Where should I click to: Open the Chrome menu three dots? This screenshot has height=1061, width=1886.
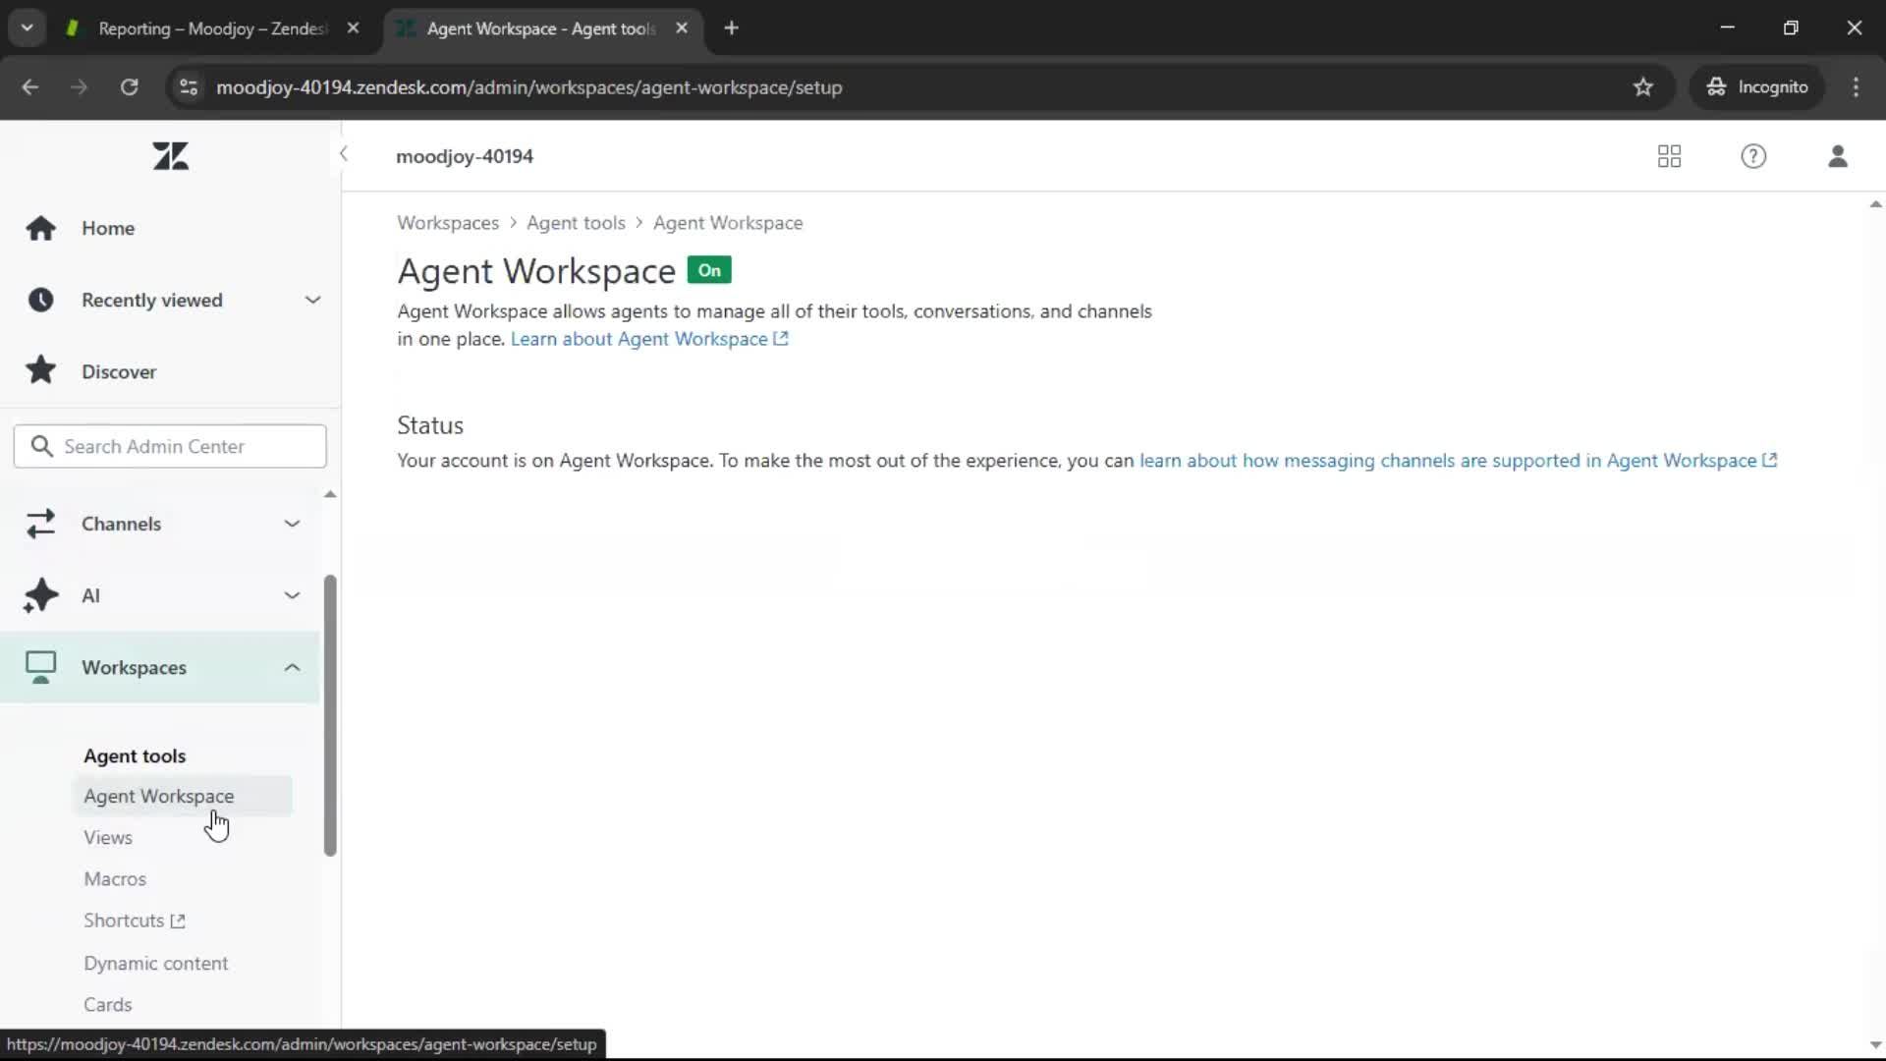click(x=1856, y=87)
